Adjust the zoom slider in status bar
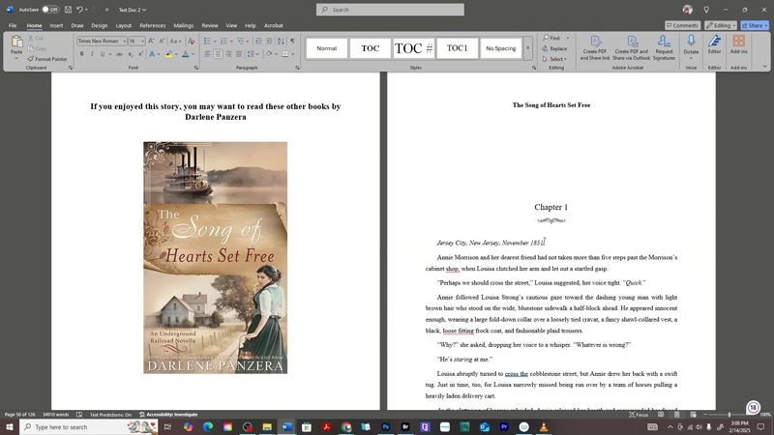Screen dimensions: 774x435 729,415
